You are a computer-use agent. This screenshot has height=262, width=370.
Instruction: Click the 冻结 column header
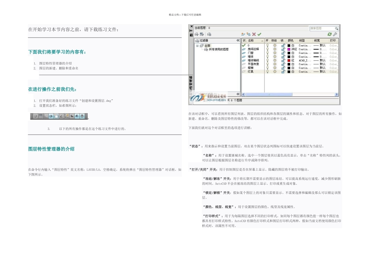(x=274, y=41)
